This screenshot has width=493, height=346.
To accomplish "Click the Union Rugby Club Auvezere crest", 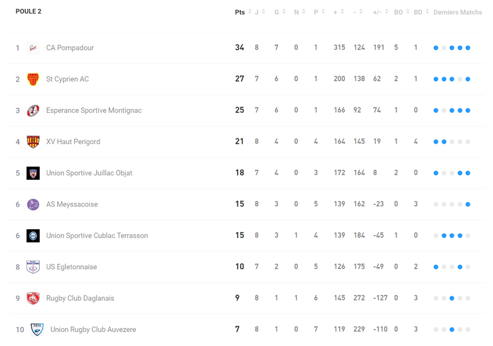I will coord(37,329).
